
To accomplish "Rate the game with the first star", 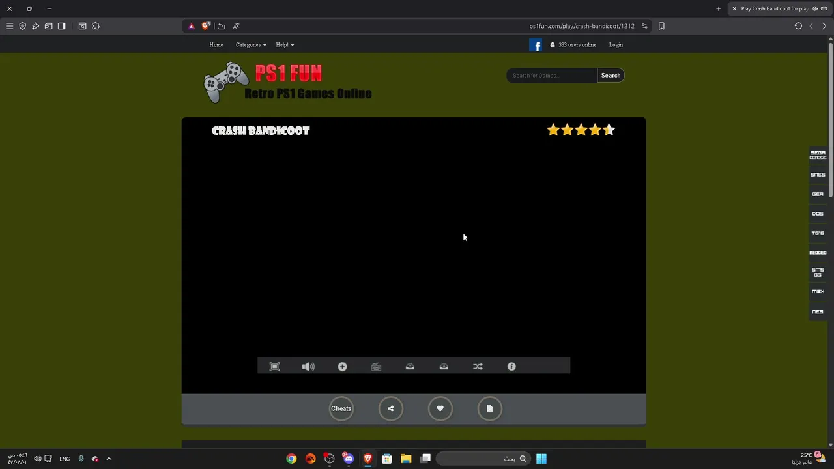I will [553, 130].
